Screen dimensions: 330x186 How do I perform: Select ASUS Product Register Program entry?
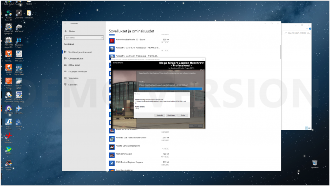tap(139, 163)
